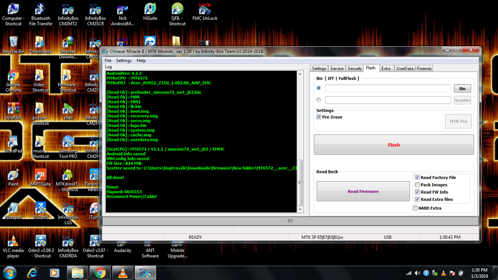Viewport: 498px width, 280px height.
Task: Click the Bin browse button
Action: click(462, 88)
